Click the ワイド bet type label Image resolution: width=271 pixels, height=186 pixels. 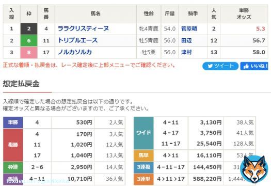tap(144, 133)
